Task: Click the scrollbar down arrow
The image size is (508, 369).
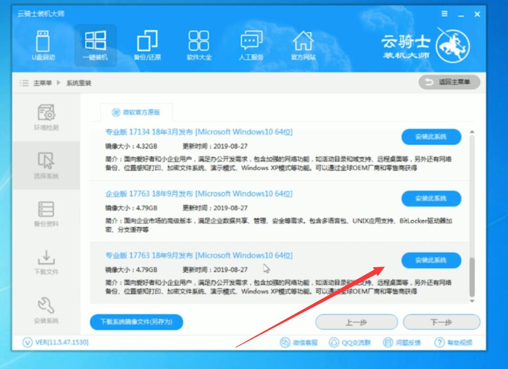Action: tap(472, 301)
